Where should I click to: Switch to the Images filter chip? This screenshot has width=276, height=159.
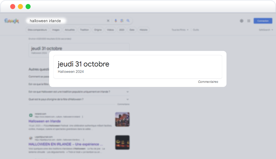coord(56,30)
